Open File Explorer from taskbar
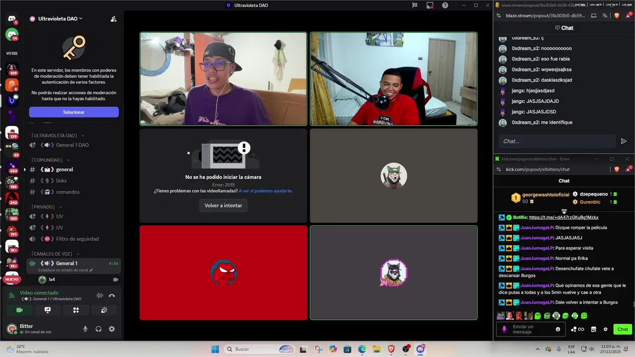 click(x=377, y=349)
